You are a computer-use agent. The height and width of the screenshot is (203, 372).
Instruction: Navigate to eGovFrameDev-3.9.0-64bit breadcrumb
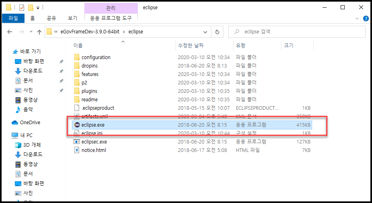tap(90, 32)
